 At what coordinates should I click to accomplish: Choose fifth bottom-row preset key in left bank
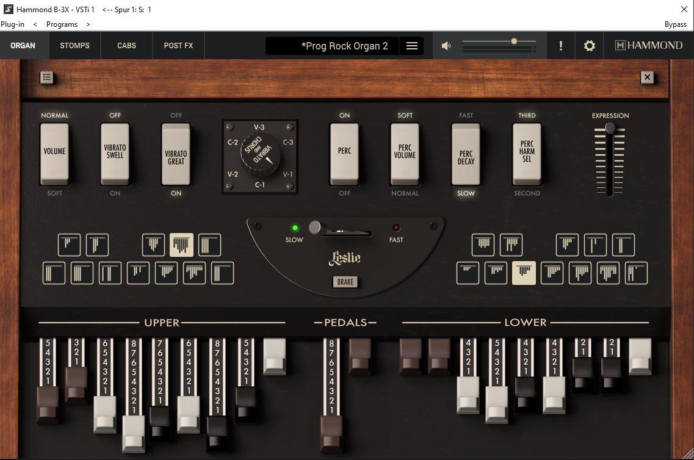point(167,273)
